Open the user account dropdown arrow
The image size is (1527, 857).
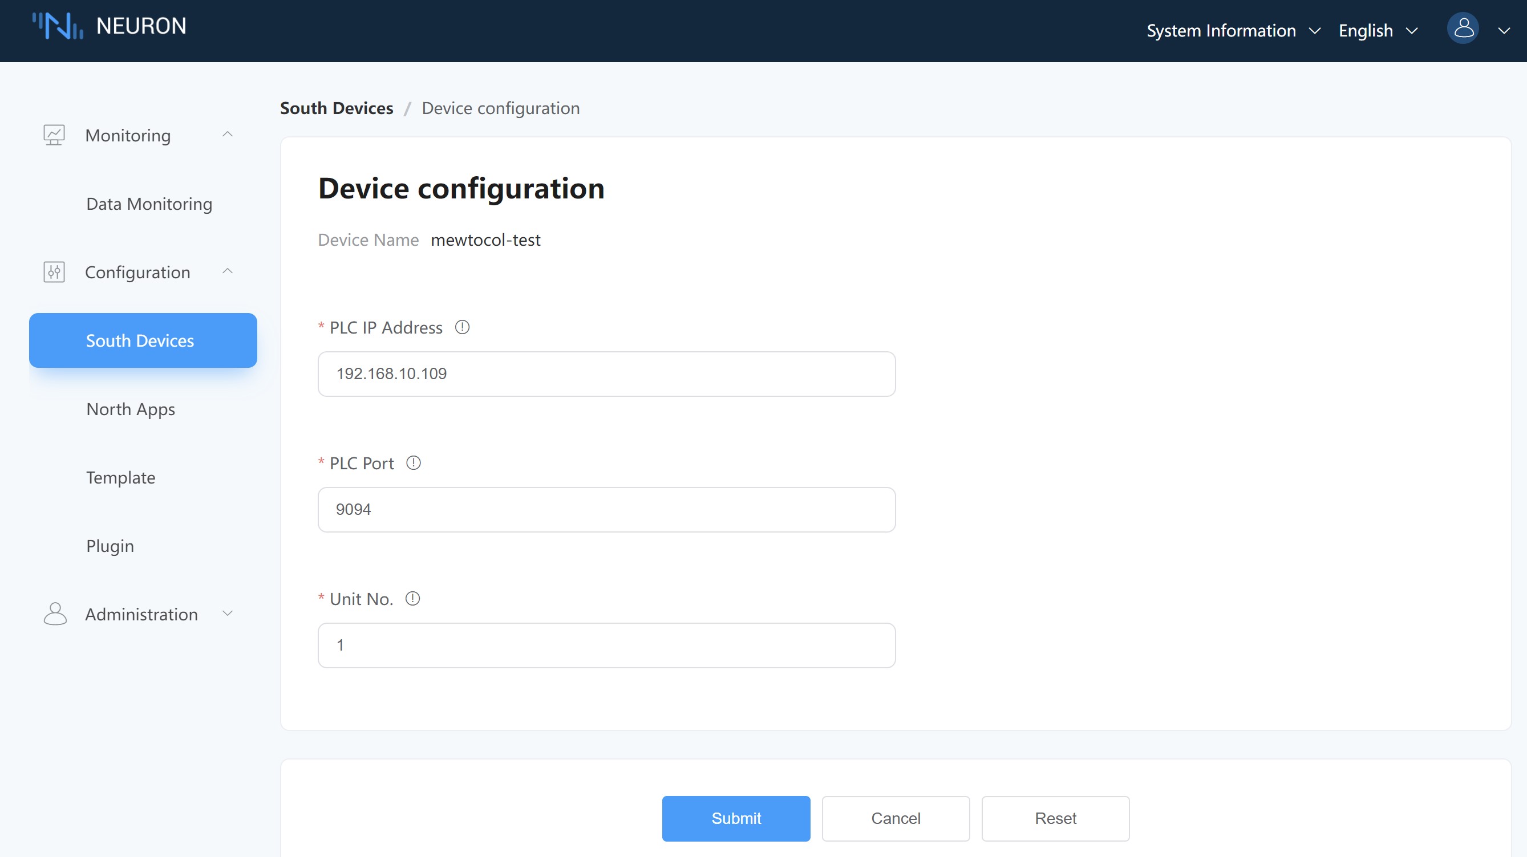click(x=1504, y=31)
